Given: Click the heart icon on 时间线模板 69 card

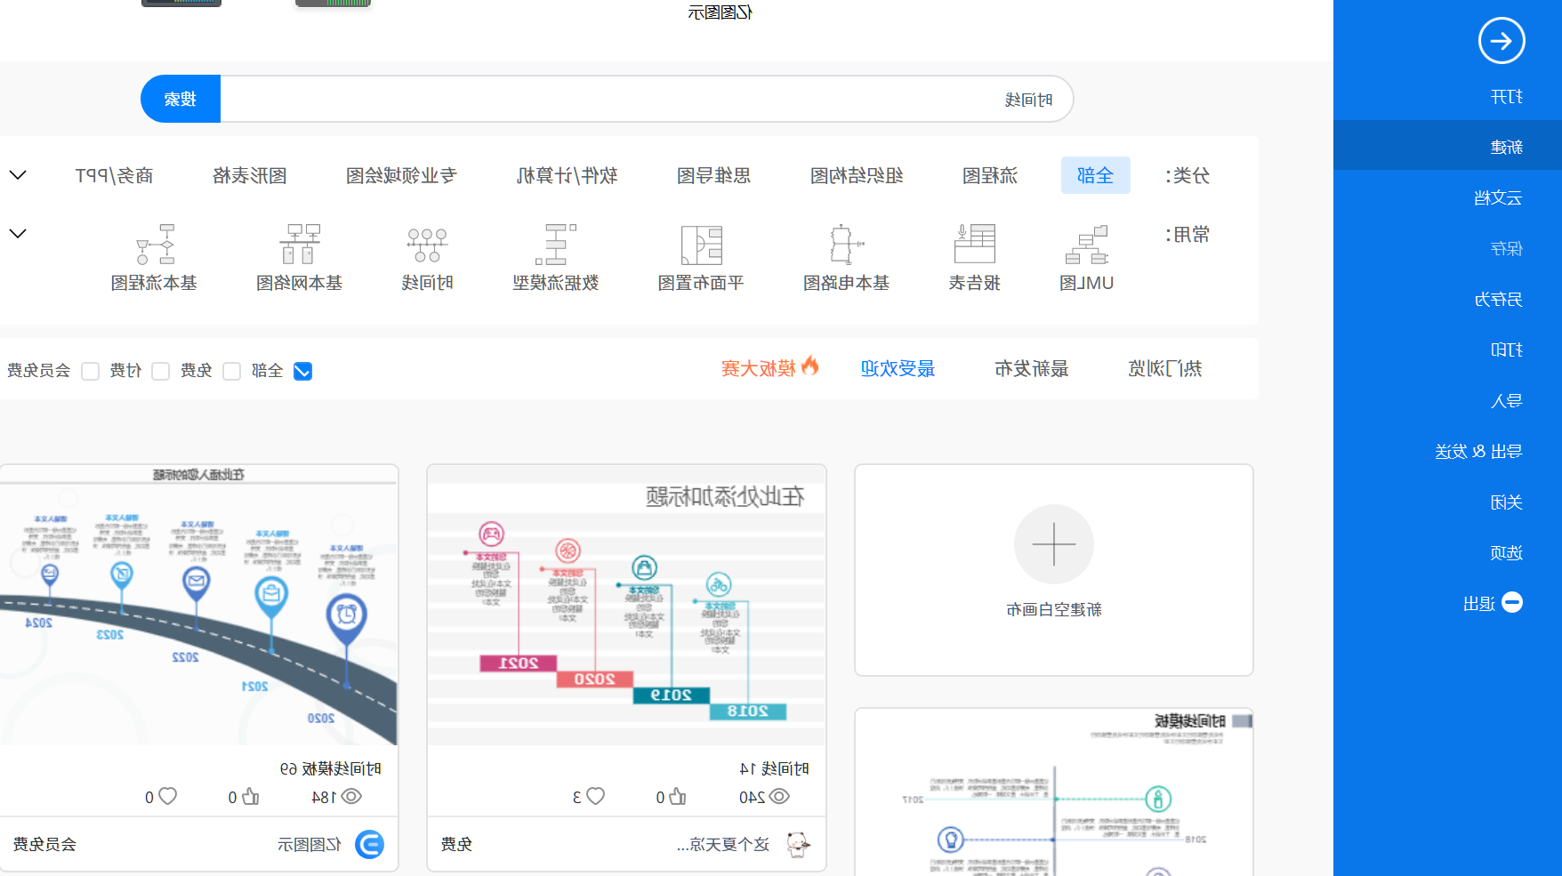Looking at the screenshot, I should click(x=167, y=796).
